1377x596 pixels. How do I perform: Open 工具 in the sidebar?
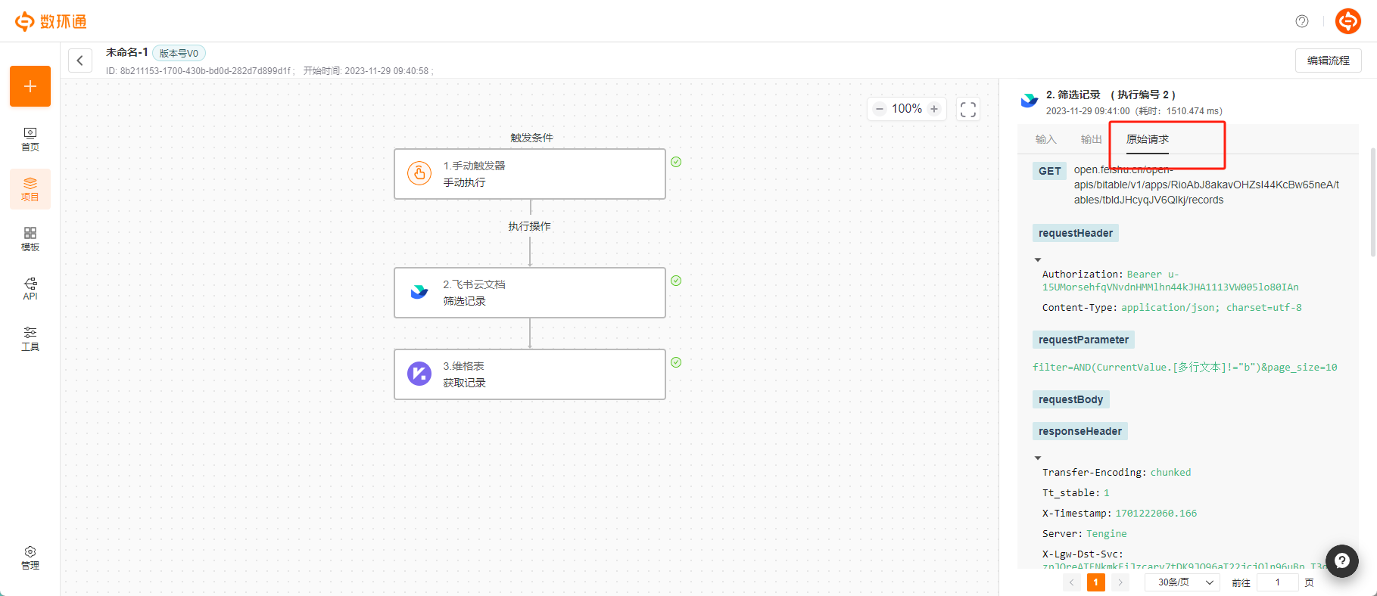(30, 339)
